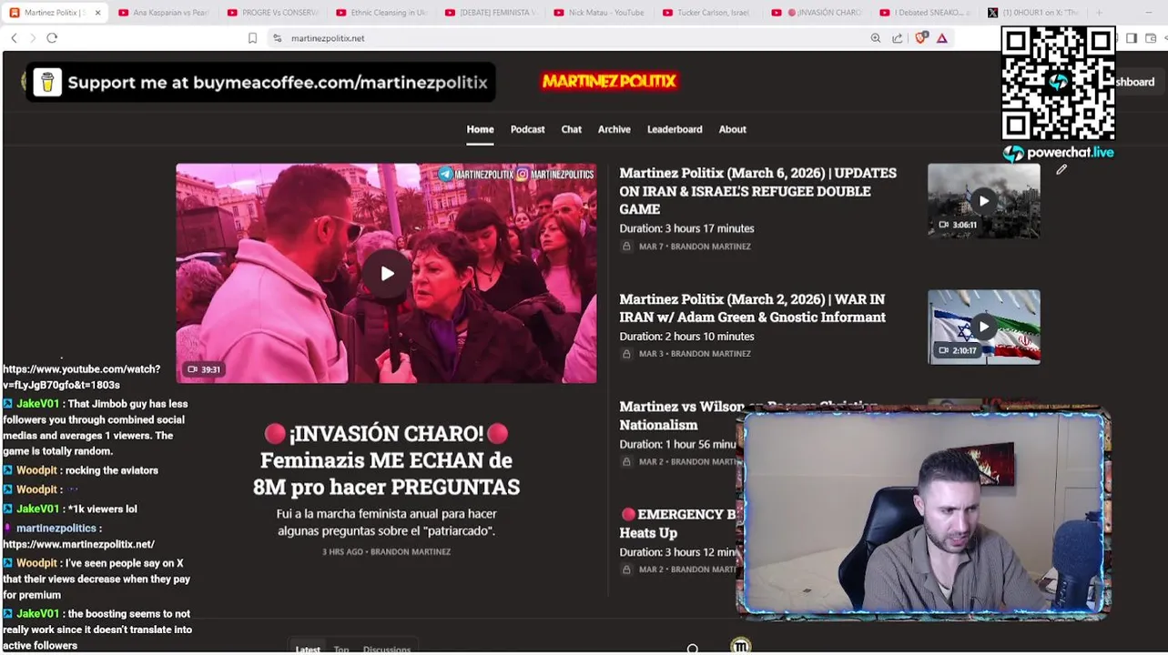Click the lock icon under WAR IN IRAN

point(626,354)
